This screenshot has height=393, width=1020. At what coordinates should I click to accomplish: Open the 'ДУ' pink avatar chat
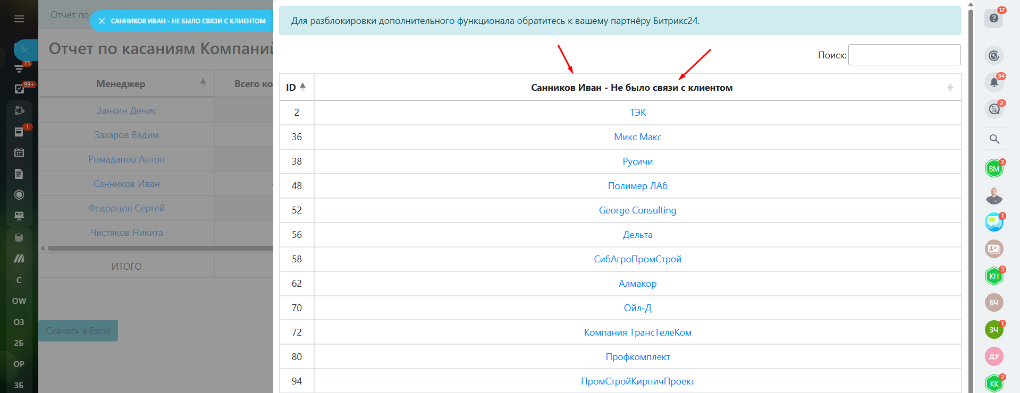tap(994, 356)
